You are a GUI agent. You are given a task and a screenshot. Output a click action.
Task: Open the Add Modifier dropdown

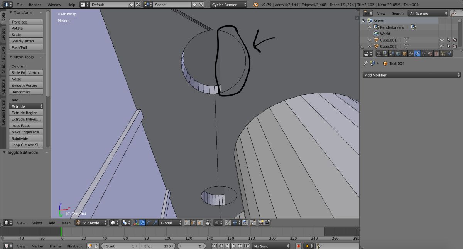(411, 75)
